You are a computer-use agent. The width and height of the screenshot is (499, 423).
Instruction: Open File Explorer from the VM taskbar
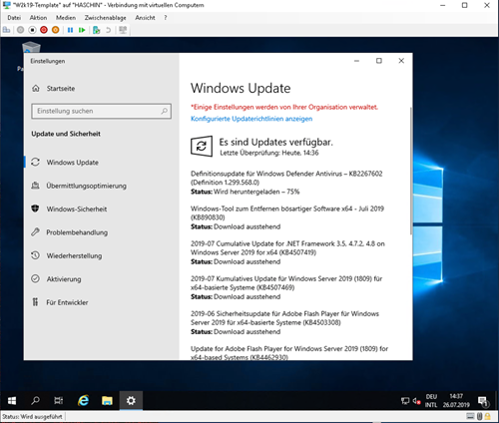click(x=107, y=401)
